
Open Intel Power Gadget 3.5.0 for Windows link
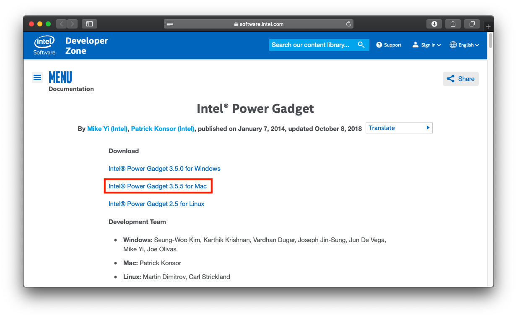pos(164,169)
